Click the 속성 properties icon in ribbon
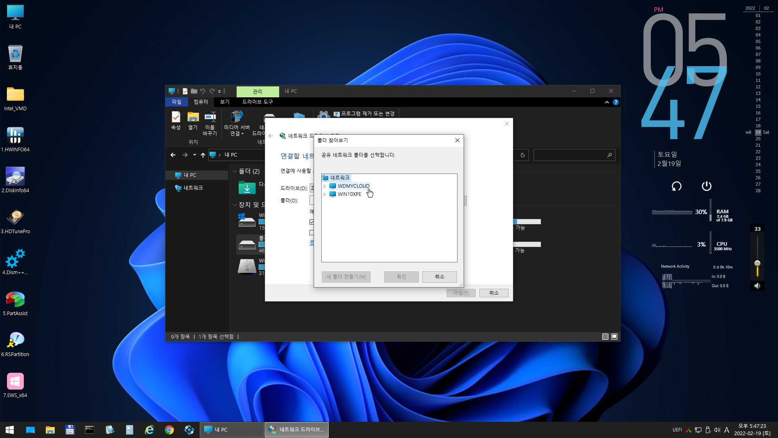This screenshot has height=438, width=778. coord(175,121)
